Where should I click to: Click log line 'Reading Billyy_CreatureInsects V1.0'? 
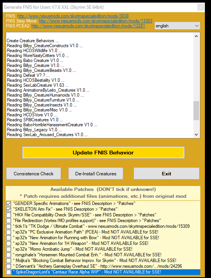click(x=42, y=105)
